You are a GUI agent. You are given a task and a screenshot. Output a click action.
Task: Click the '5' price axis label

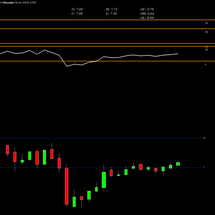point(206,64)
